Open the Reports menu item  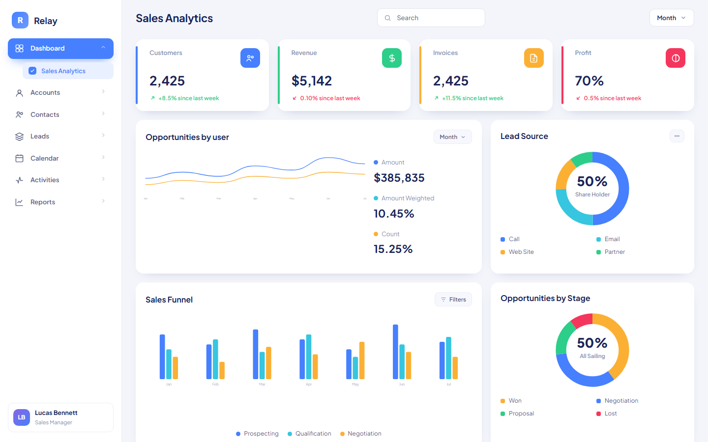[60, 202]
